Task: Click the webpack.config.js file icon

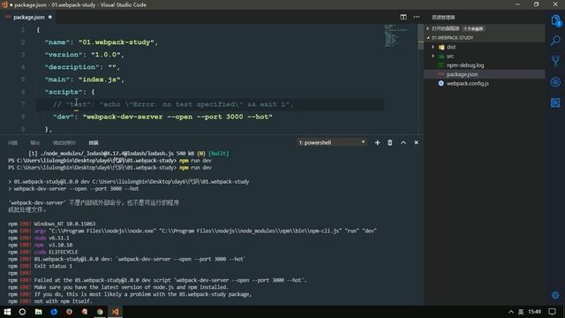Action: click(x=441, y=83)
